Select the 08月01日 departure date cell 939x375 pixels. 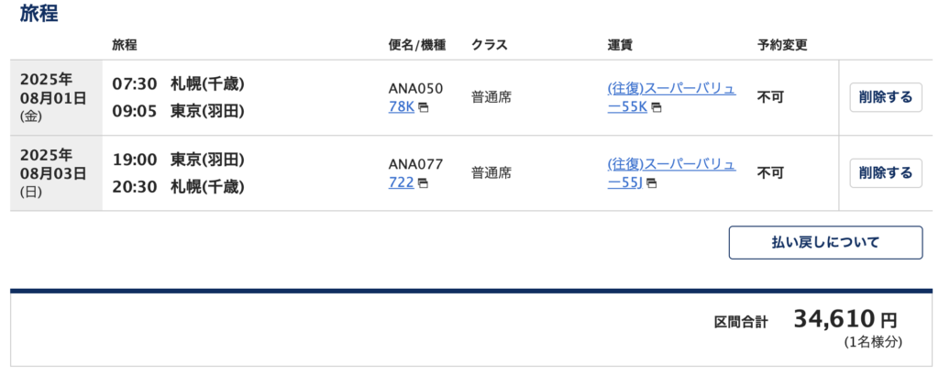coord(56,97)
